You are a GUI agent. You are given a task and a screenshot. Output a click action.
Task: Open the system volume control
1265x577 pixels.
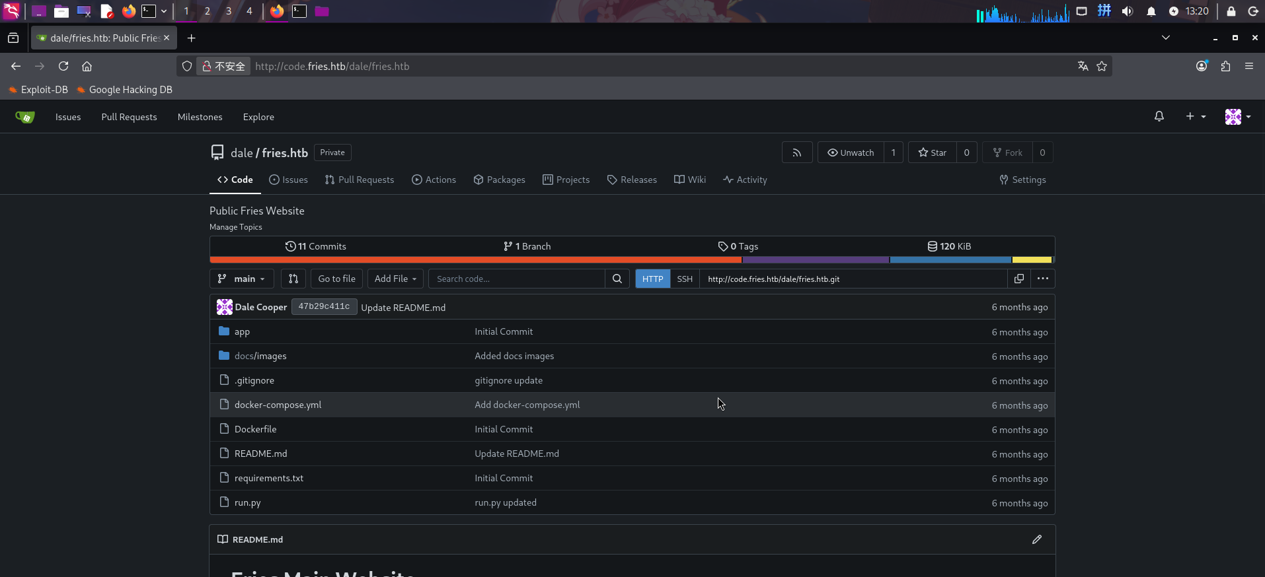click(1128, 11)
